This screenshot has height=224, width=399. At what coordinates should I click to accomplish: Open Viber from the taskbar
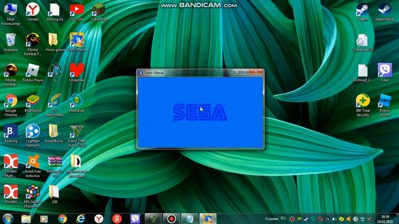(x=135, y=218)
